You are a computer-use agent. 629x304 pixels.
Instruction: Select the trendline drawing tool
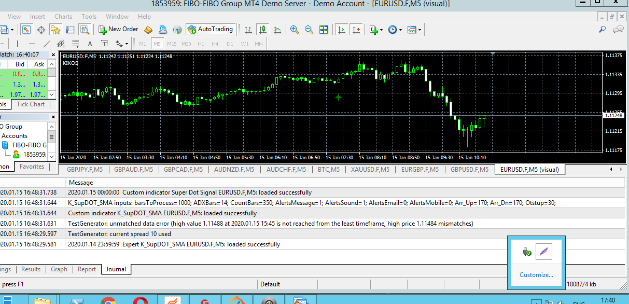click(x=47, y=44)
